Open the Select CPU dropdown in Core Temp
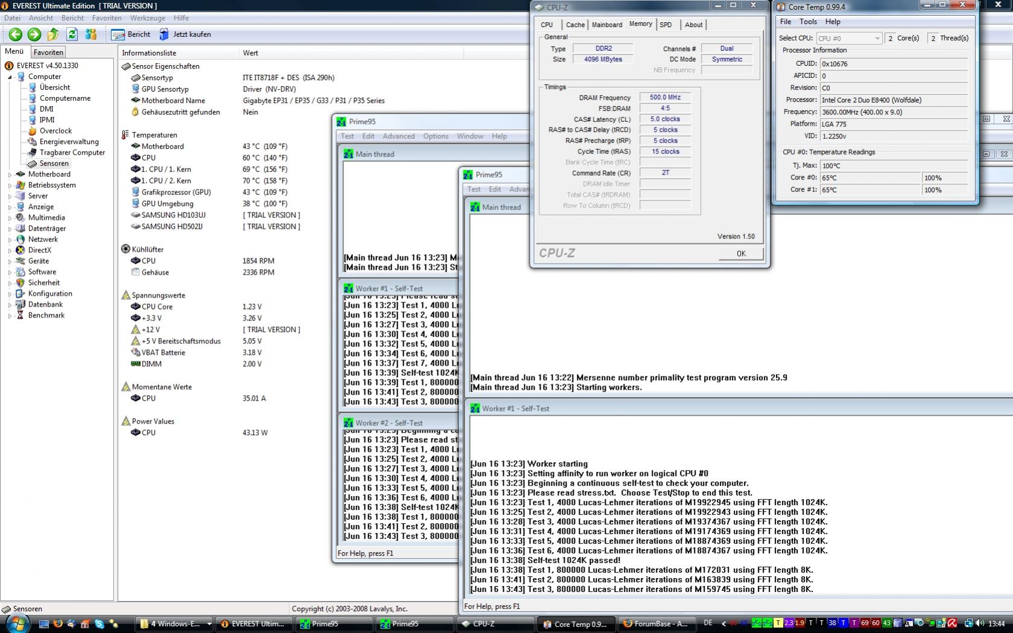Screen dimensions: 1013x633 (x=848, y=38)
